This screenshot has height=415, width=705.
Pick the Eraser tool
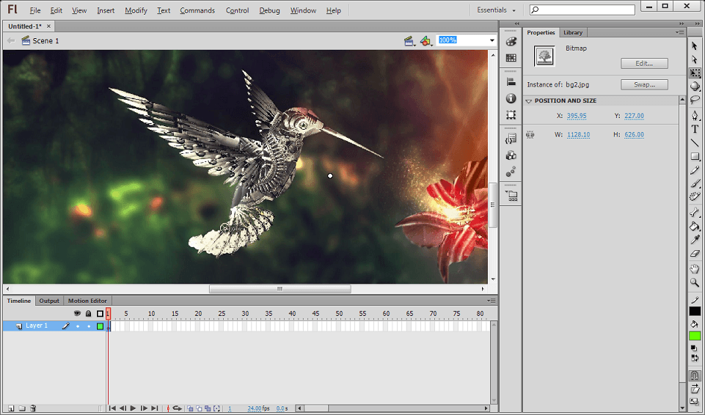[695, 254]
